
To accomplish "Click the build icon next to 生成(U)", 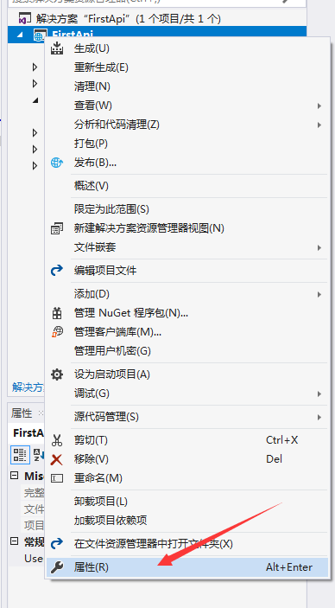I will point(57,48).
